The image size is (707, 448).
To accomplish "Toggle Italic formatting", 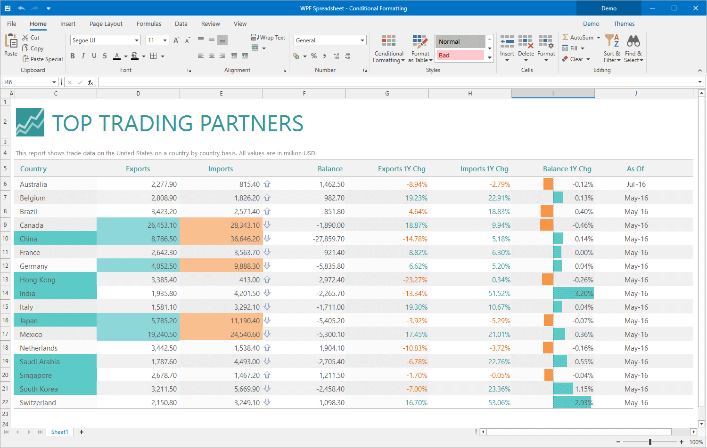I will (x=83, y=56).
